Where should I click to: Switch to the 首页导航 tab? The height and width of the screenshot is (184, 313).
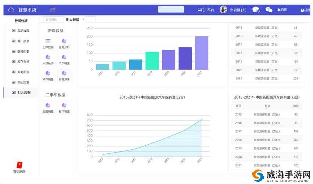(51, 20)
